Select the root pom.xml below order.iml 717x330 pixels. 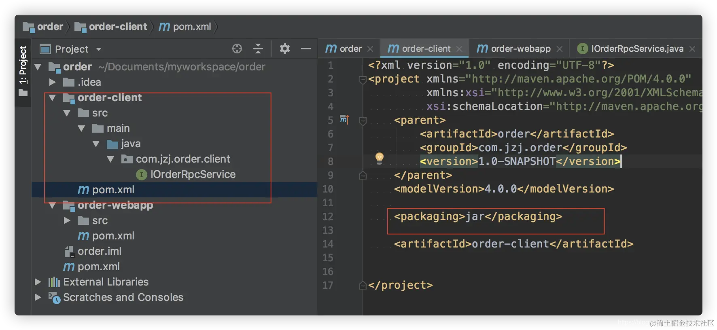tap(98, 267)
